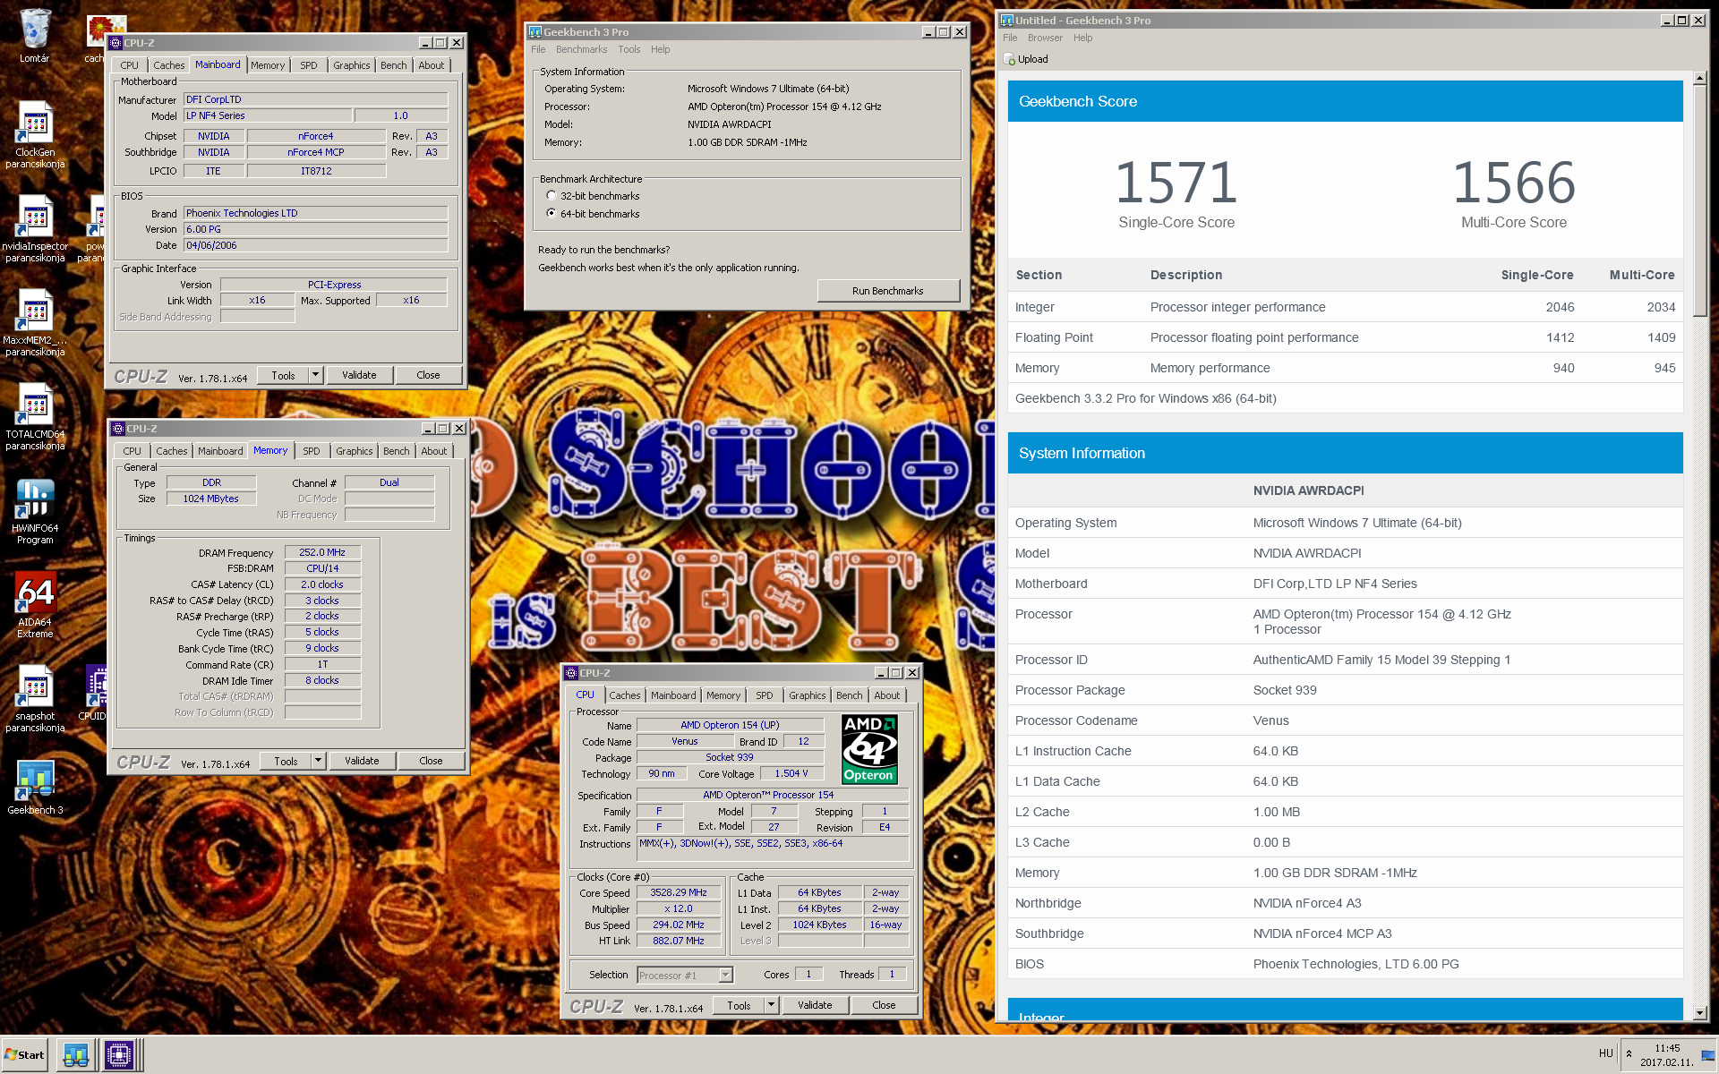This screenshot has width=1719, height=1074.
Task: Click BIOS Date 04/06/2006 value
Action: (316, 245)
